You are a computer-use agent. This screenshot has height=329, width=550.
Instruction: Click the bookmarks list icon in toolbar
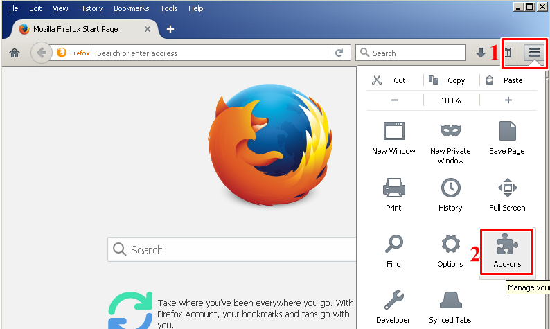point(508,53)
